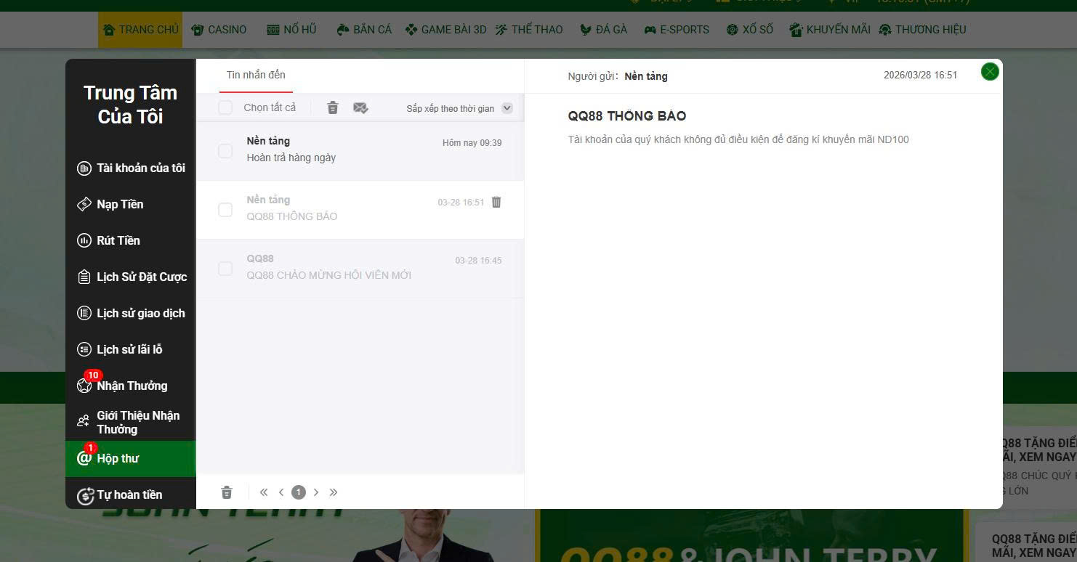Open the THƯƠNG HIỆU menu
The height and width of the screenshot is (562, 1077).
tap(922, 30)
